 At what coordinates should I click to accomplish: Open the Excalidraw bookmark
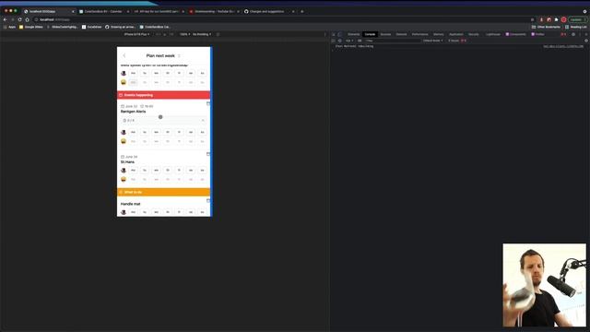pos(92,27)
